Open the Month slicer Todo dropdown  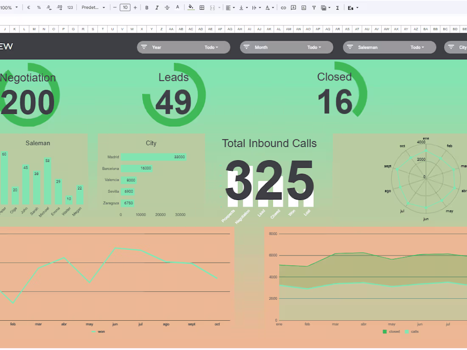tap(314, 47)
